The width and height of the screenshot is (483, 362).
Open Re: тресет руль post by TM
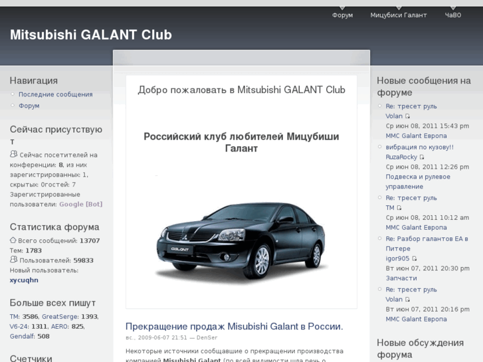(411, 198)
